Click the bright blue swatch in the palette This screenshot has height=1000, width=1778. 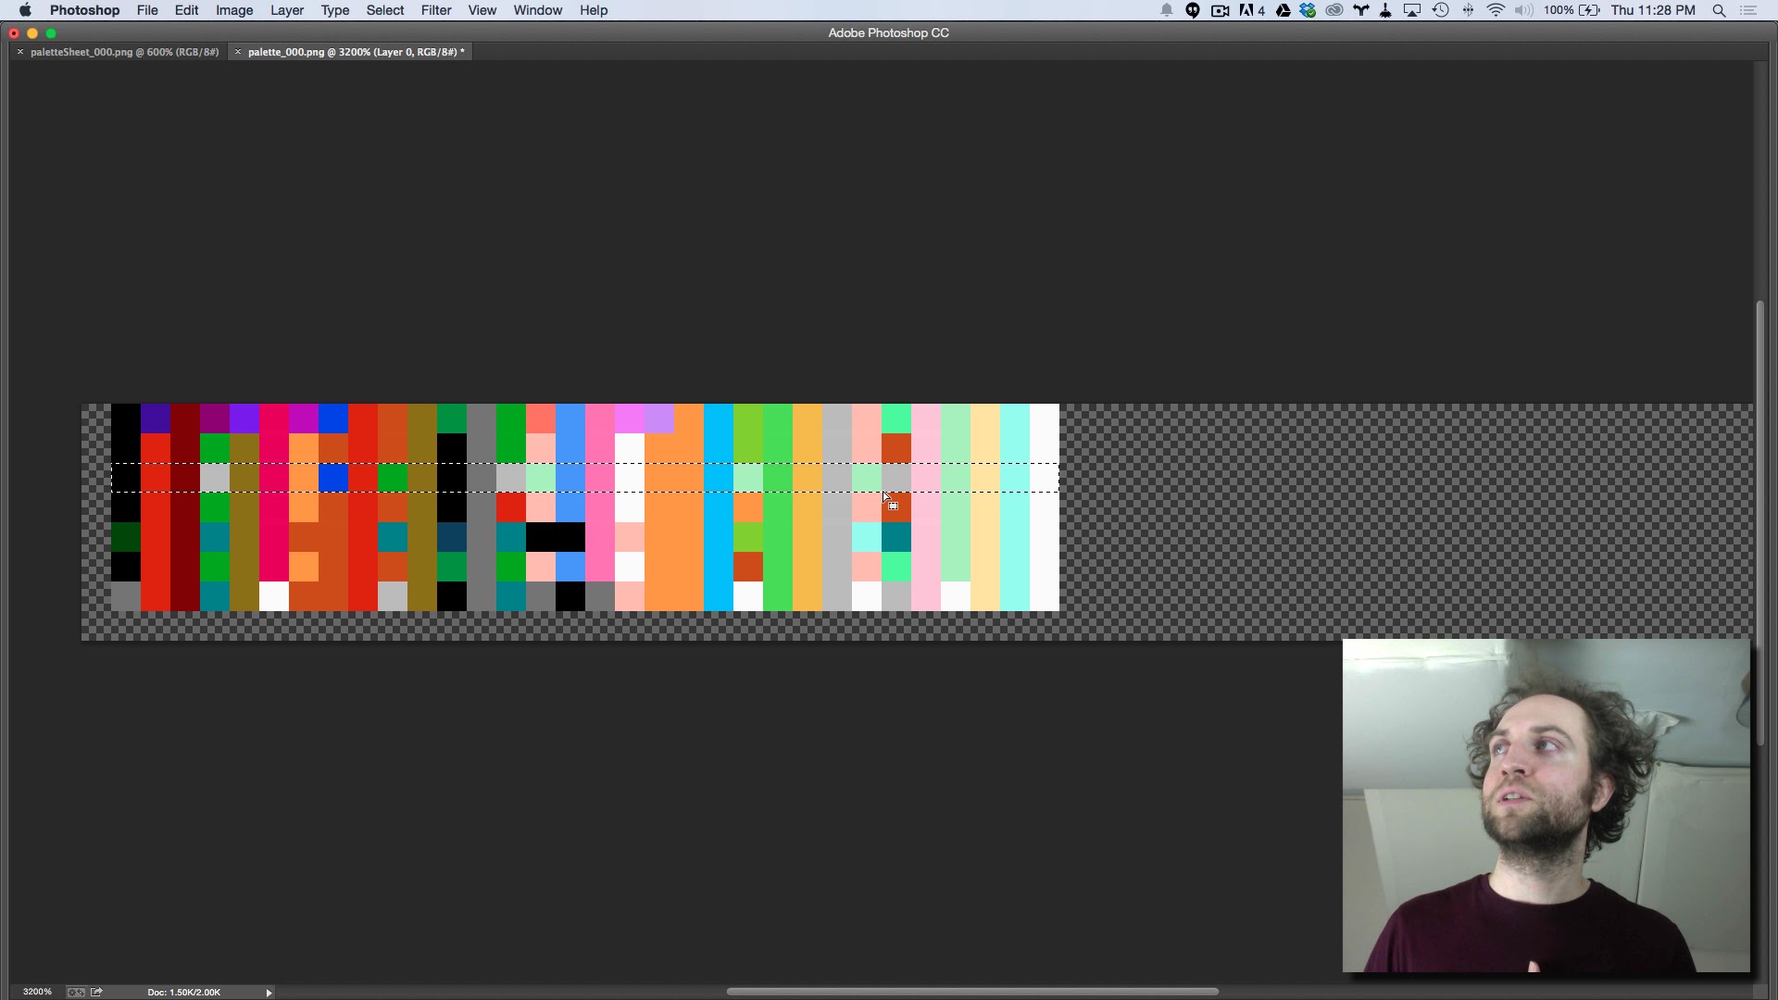coord(333,419)
